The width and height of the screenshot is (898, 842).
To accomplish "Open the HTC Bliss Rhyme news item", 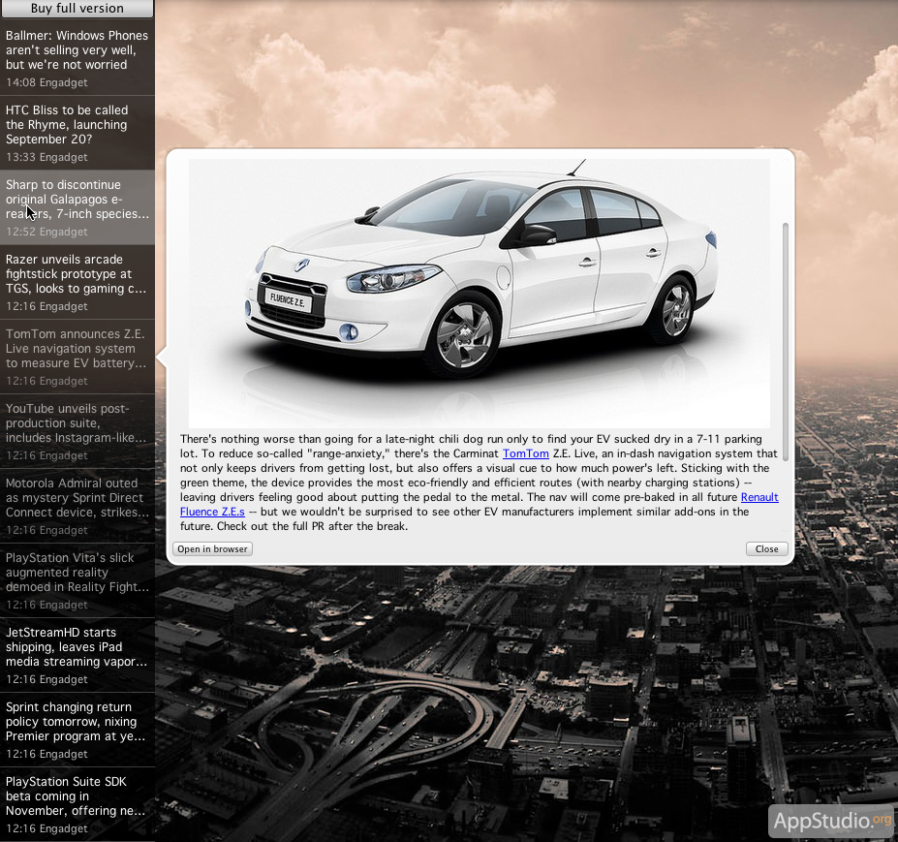I will coord(77,133).
